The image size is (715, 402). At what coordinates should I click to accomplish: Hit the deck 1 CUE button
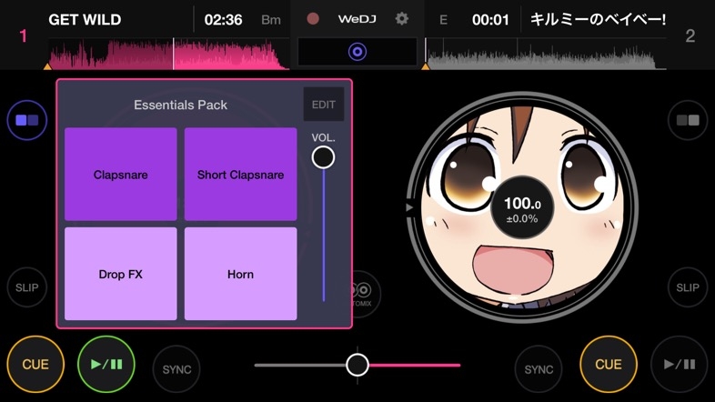[35, 364]
